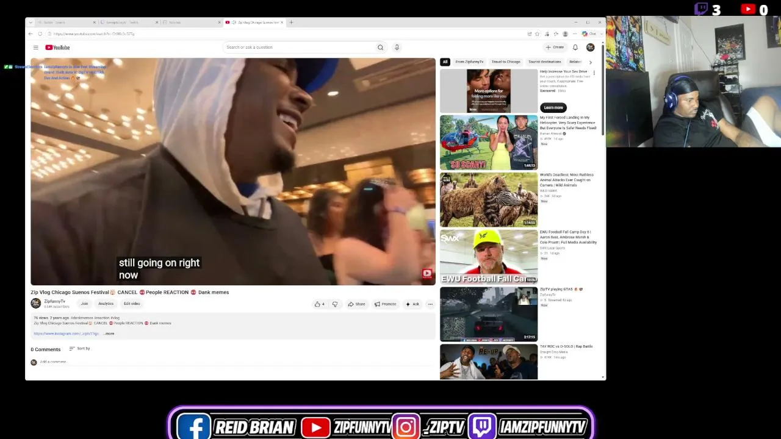Open the helicopter forced landing video thumbnail
This screenshot has height=439, width=781.
tap(489, 143)
